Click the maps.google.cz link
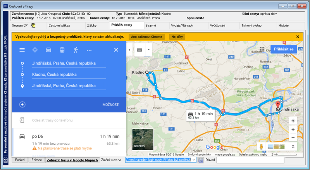Viewport: 310px width, 170px height. click(225, 154)
